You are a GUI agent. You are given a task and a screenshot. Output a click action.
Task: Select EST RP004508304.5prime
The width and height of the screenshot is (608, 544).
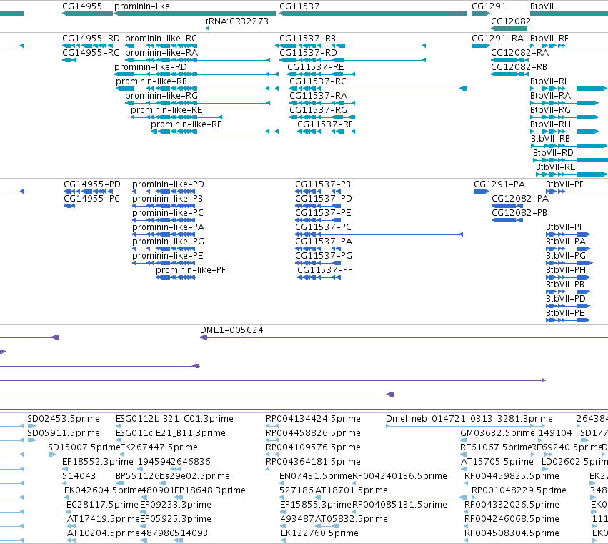512,533
